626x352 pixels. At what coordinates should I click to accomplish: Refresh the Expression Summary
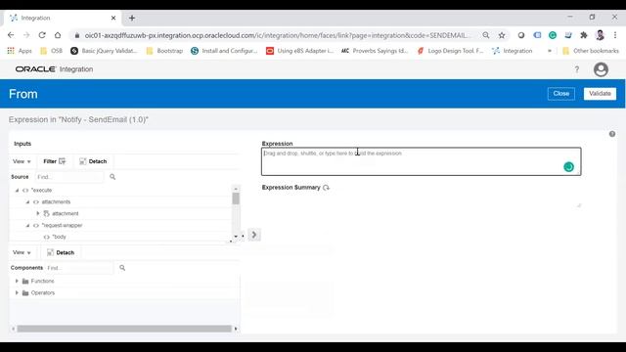[326, 188]
